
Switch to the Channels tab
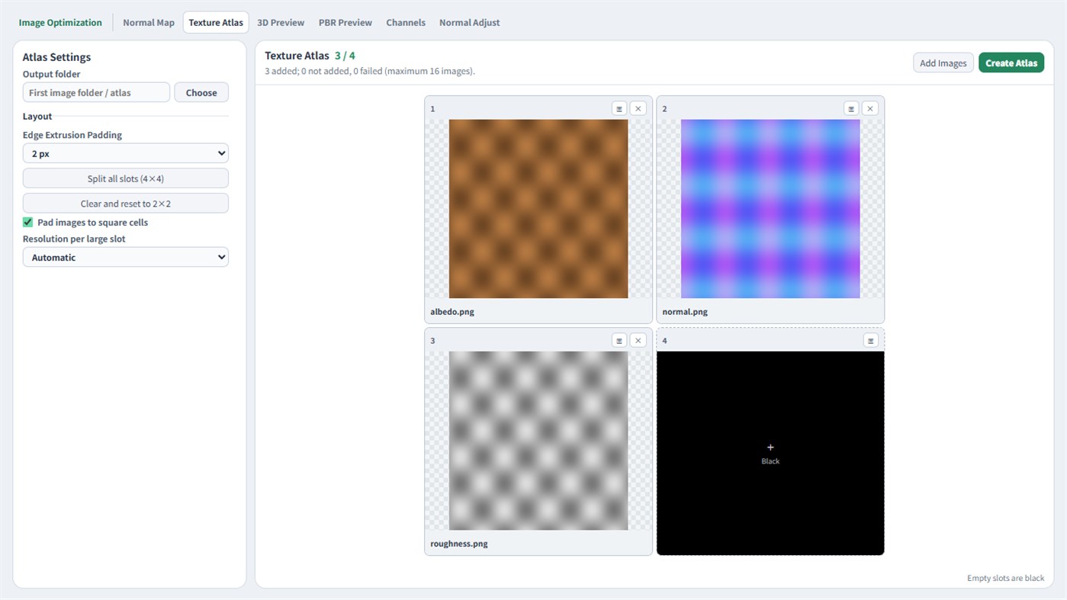click(x=406, y=22)
